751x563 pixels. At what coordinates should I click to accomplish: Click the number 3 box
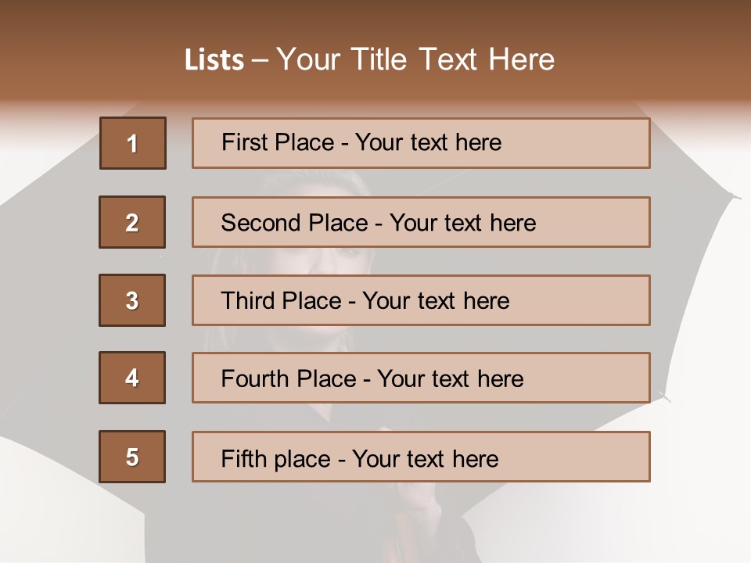pos(132,300)
